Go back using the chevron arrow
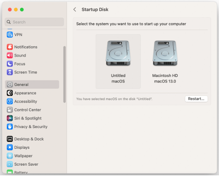This screenshot has width=219, height=176. 75,10
